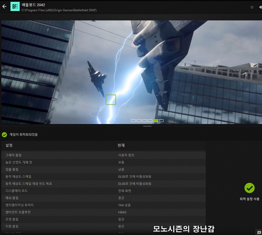Select the 디스플레이 모드 row
The width and height of the screenshot is (262, 235).
click(x=103, y=191)
